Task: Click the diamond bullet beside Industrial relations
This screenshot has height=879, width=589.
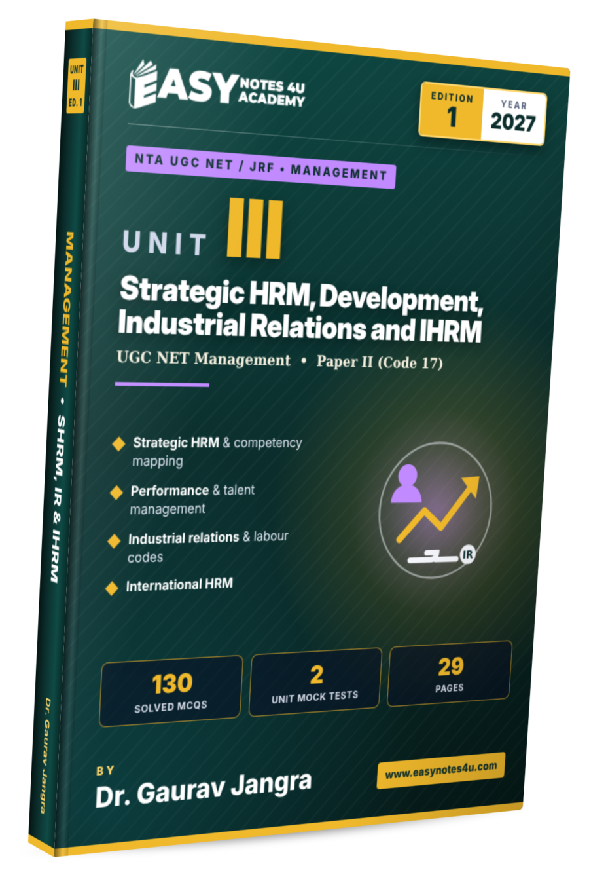Action: 114,540
